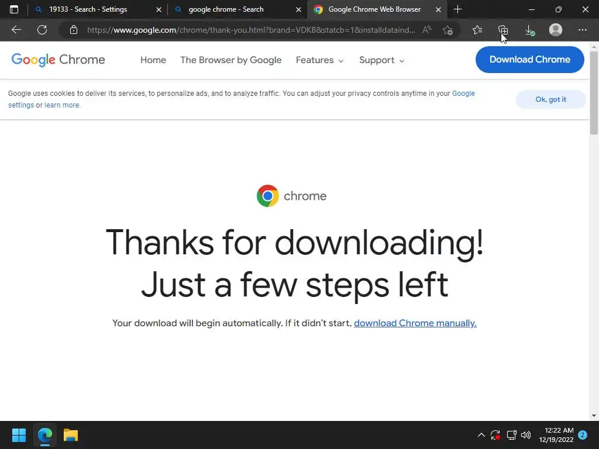This screenshot has height=449, width=599.
Task: Click the address bar URL field
Action: [251, 30]
